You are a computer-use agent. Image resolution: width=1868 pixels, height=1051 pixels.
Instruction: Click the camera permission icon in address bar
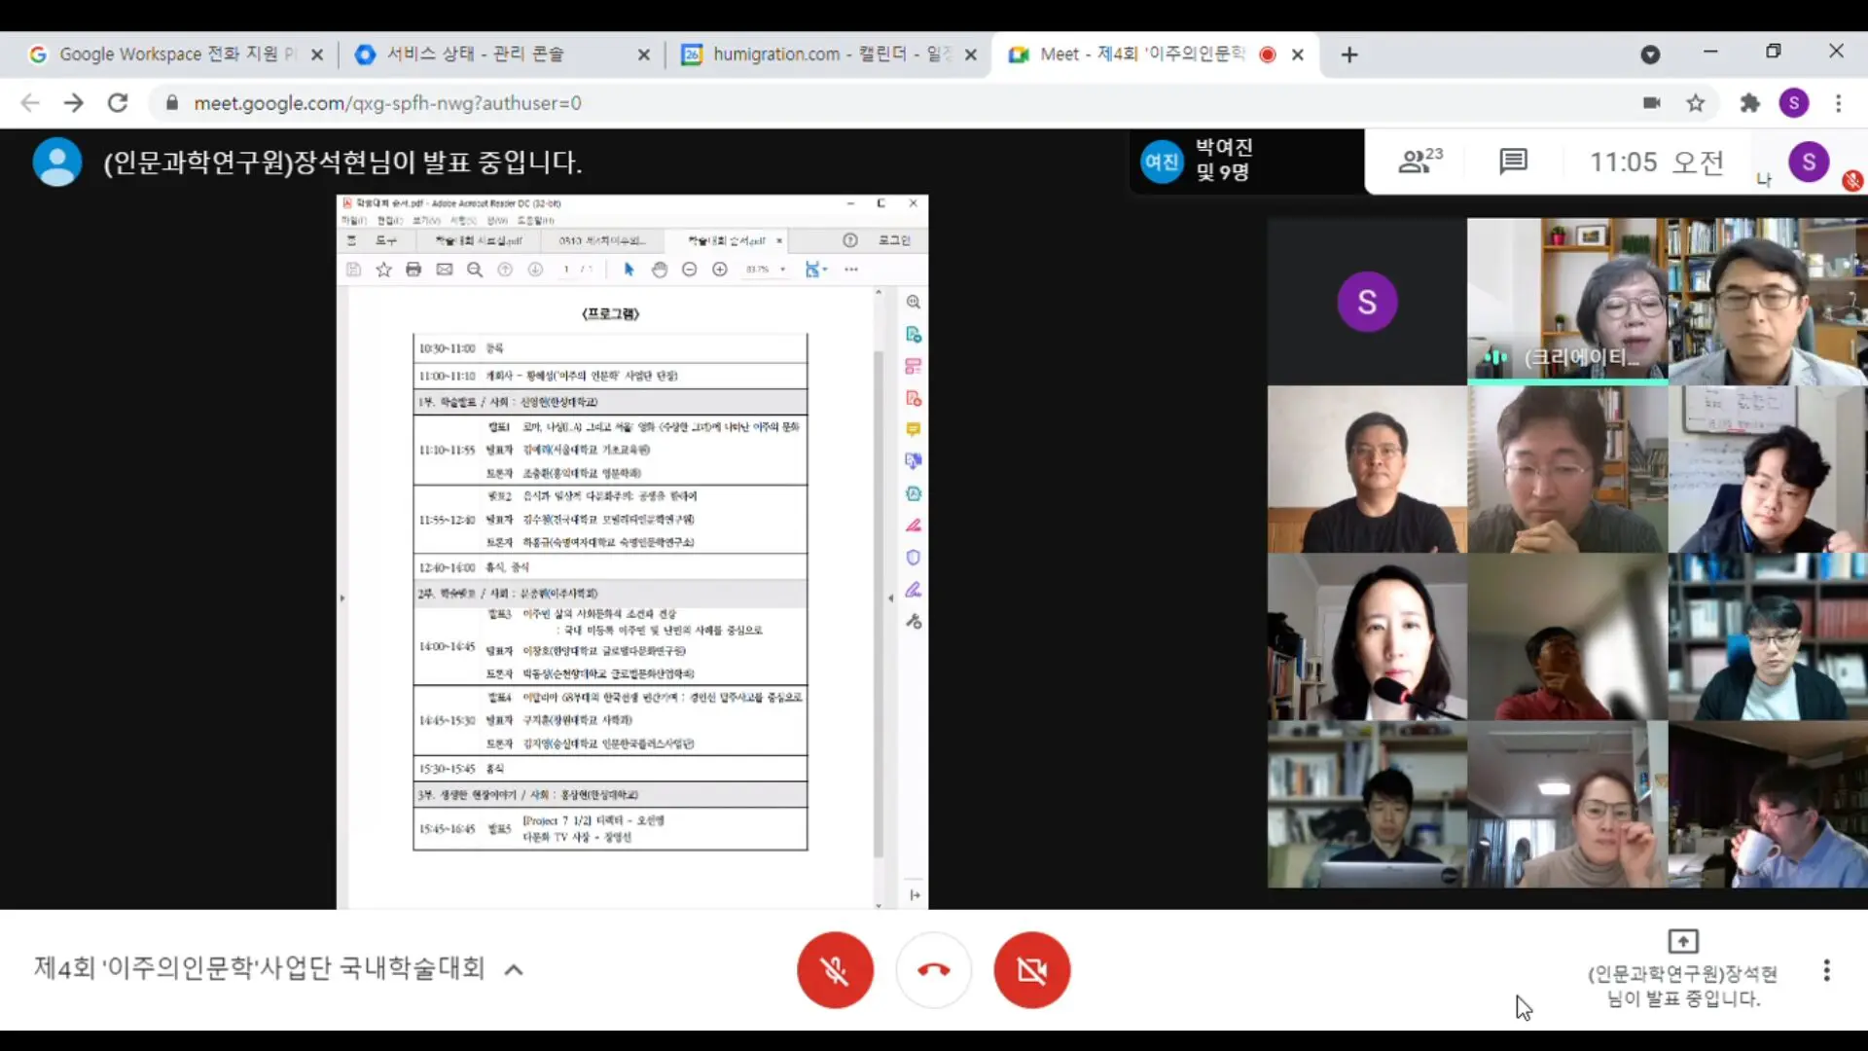tap(1651, 103)
